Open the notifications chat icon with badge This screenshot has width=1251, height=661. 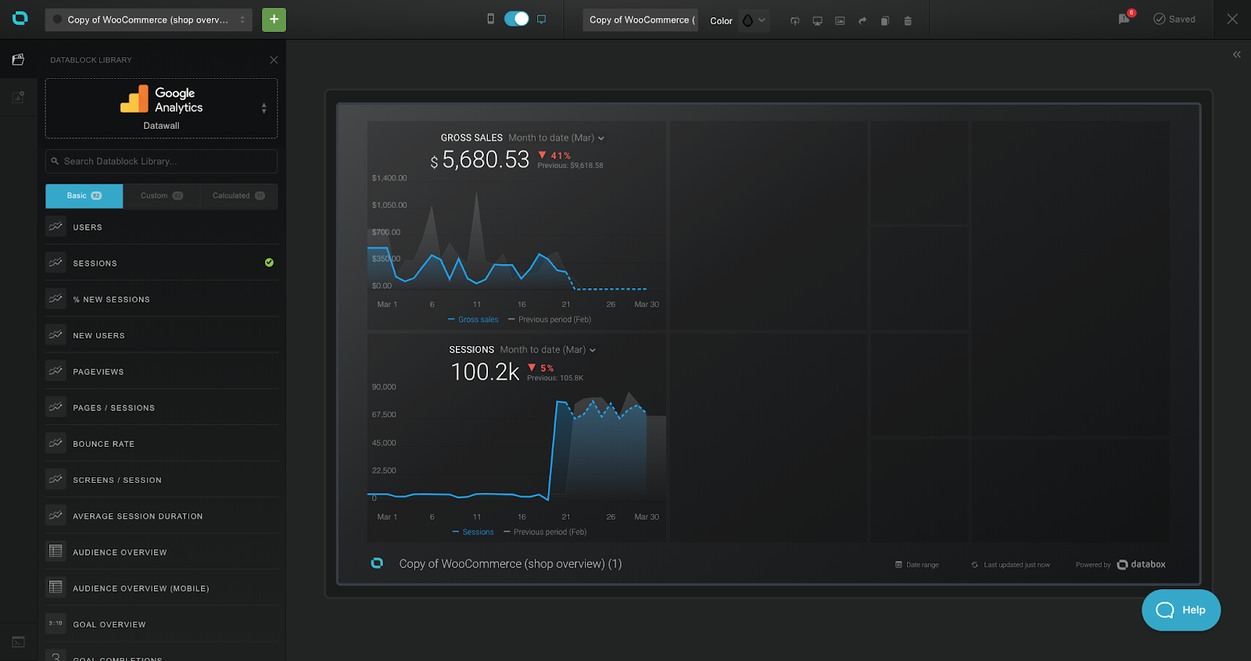1125,18
